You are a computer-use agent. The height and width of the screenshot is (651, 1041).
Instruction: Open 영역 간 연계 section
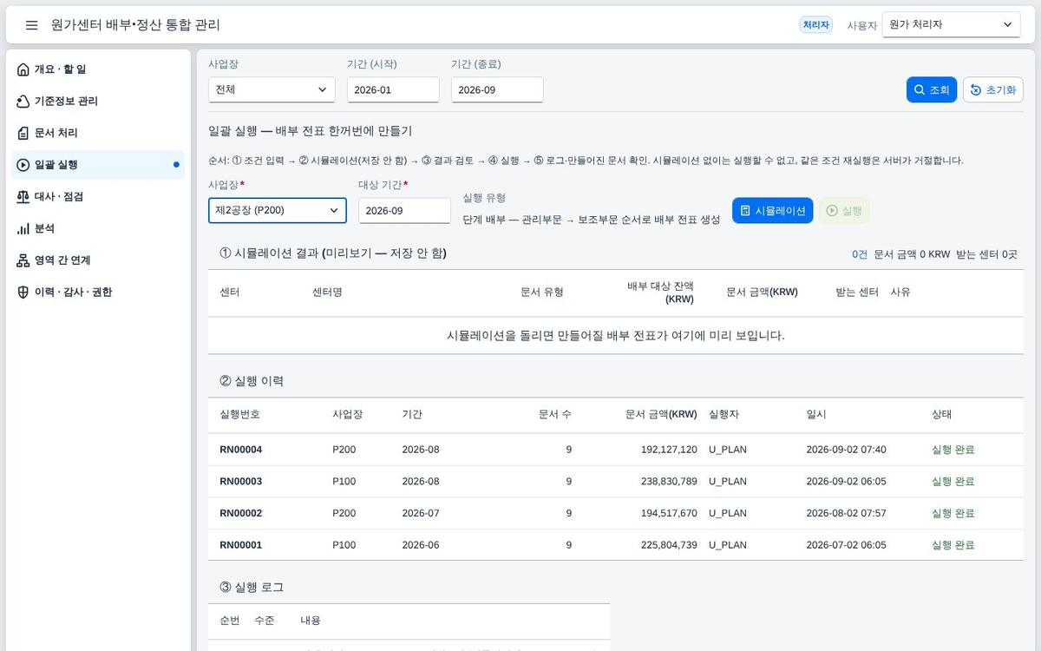click(98, 260)
